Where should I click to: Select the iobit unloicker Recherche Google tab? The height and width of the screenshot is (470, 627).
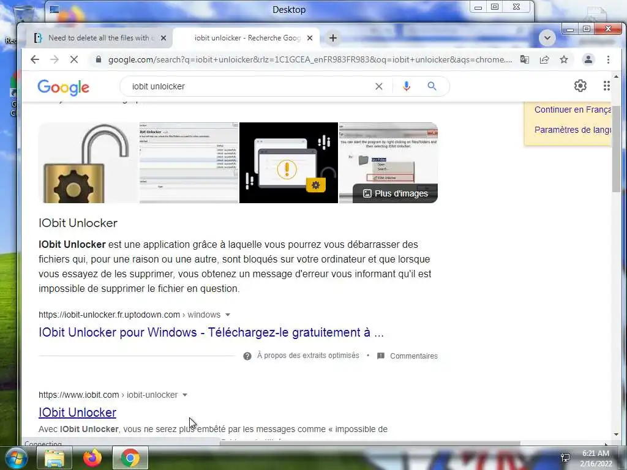(247, 38)
